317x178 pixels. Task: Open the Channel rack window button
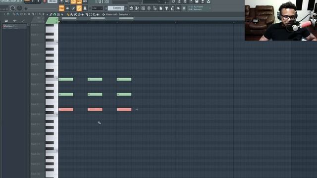point(143,8)
